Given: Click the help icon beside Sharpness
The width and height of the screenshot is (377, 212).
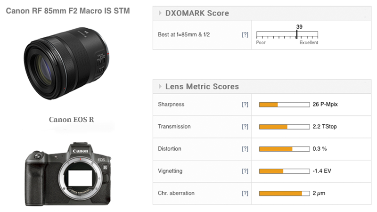Looking at the screenshot, I should [x=245, y=105].
